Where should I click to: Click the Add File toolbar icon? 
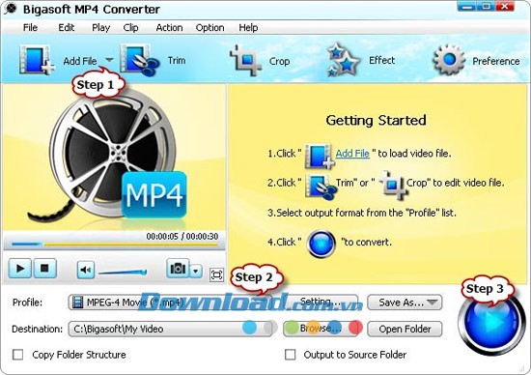point(37,60)
